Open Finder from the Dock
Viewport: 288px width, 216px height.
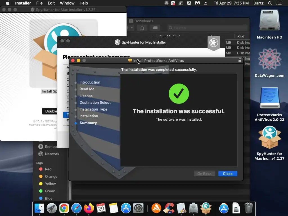[x=39, y=208]
